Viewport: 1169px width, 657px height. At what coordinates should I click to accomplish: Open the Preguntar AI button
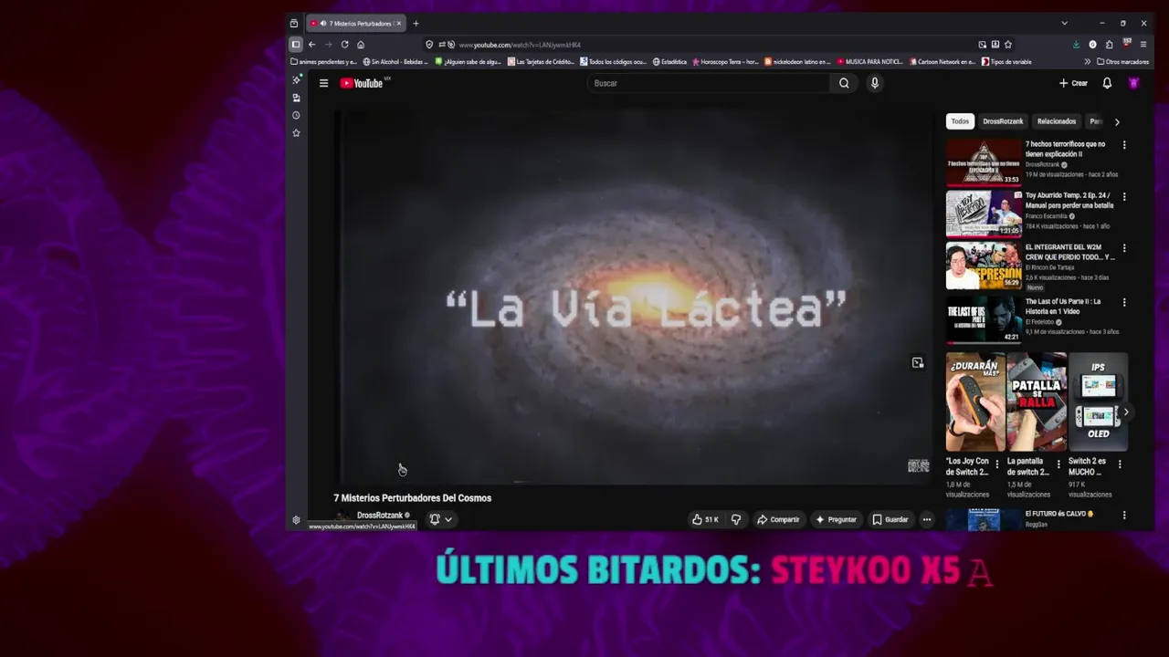coord(836,519)
